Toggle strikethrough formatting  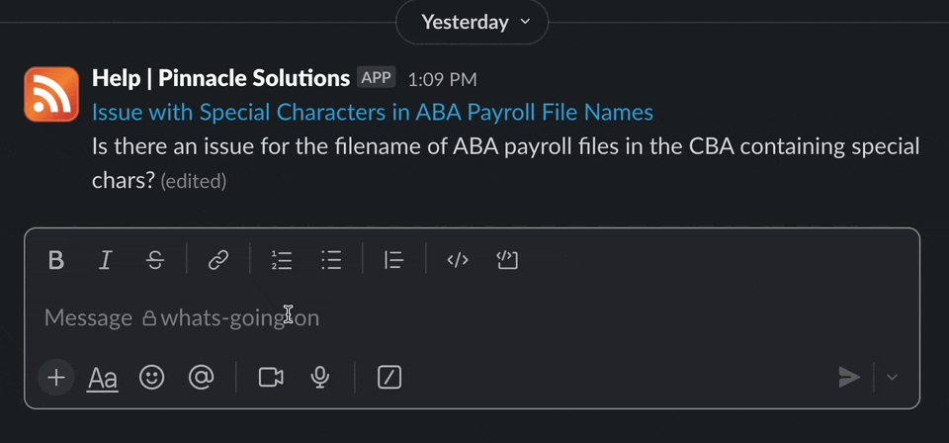(155, 260)
